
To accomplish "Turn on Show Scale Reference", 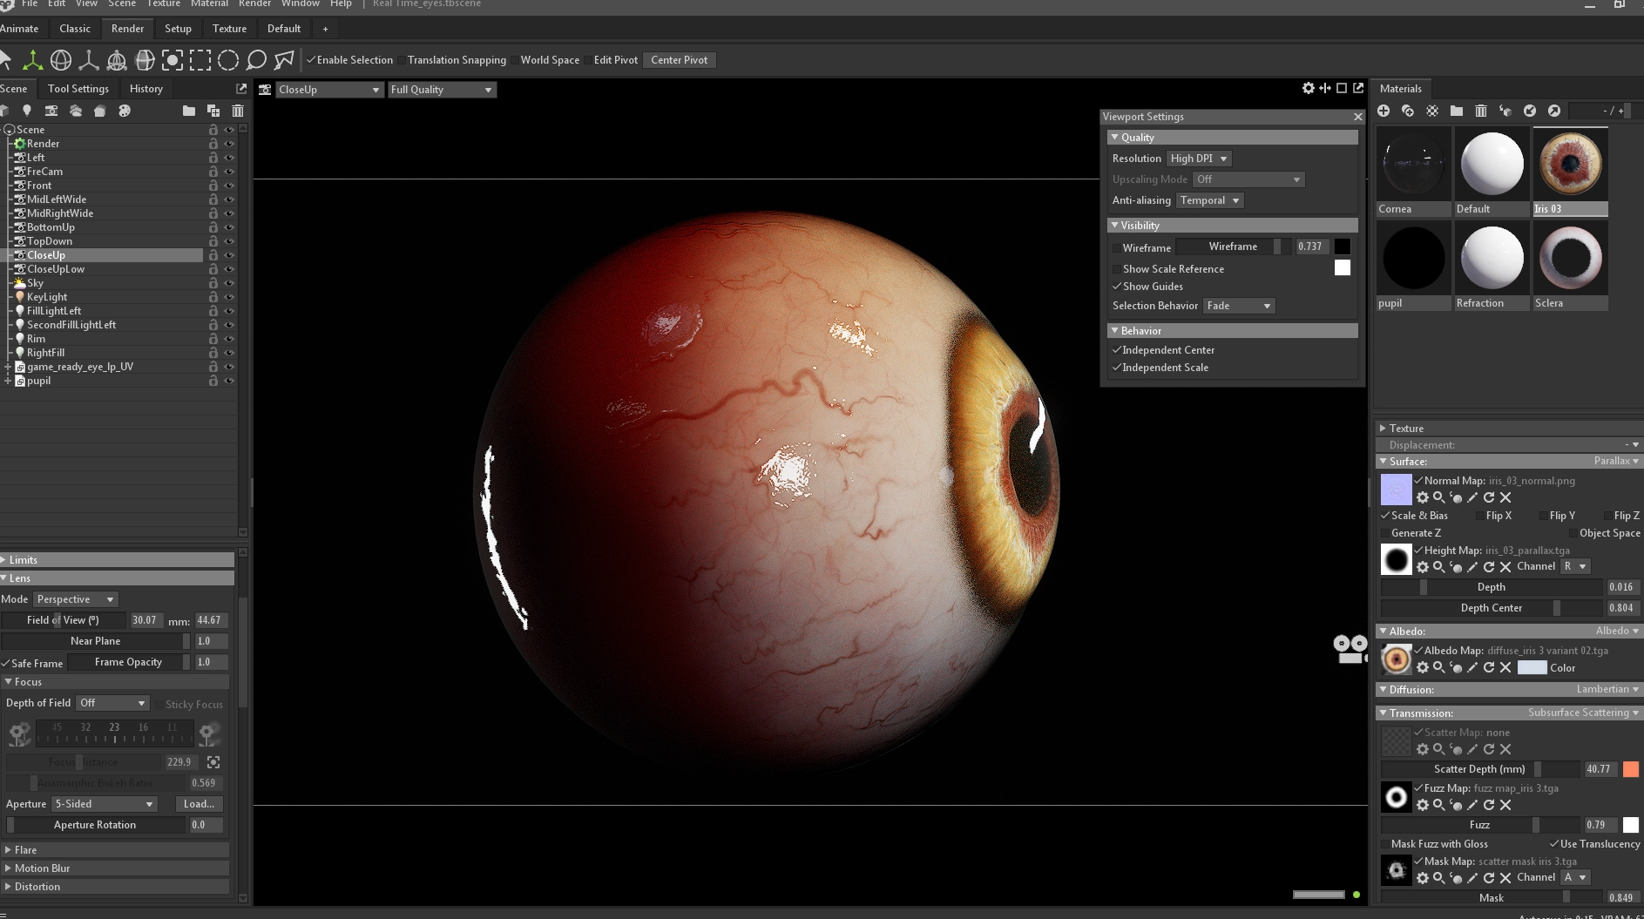I will click(1117, 269).
